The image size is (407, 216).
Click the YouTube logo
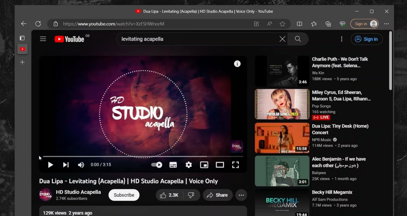pyautogui.click(x=69, y=39)
